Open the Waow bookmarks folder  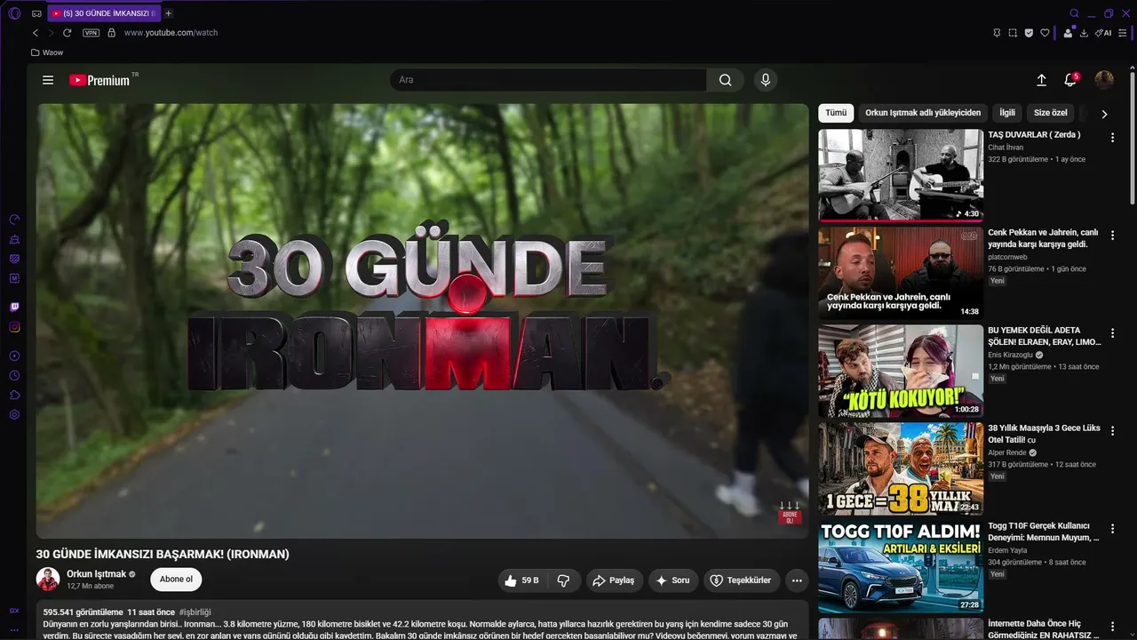point(47,52)
